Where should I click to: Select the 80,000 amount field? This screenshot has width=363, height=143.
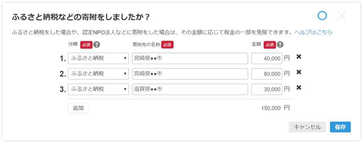[x=267, y=74]
